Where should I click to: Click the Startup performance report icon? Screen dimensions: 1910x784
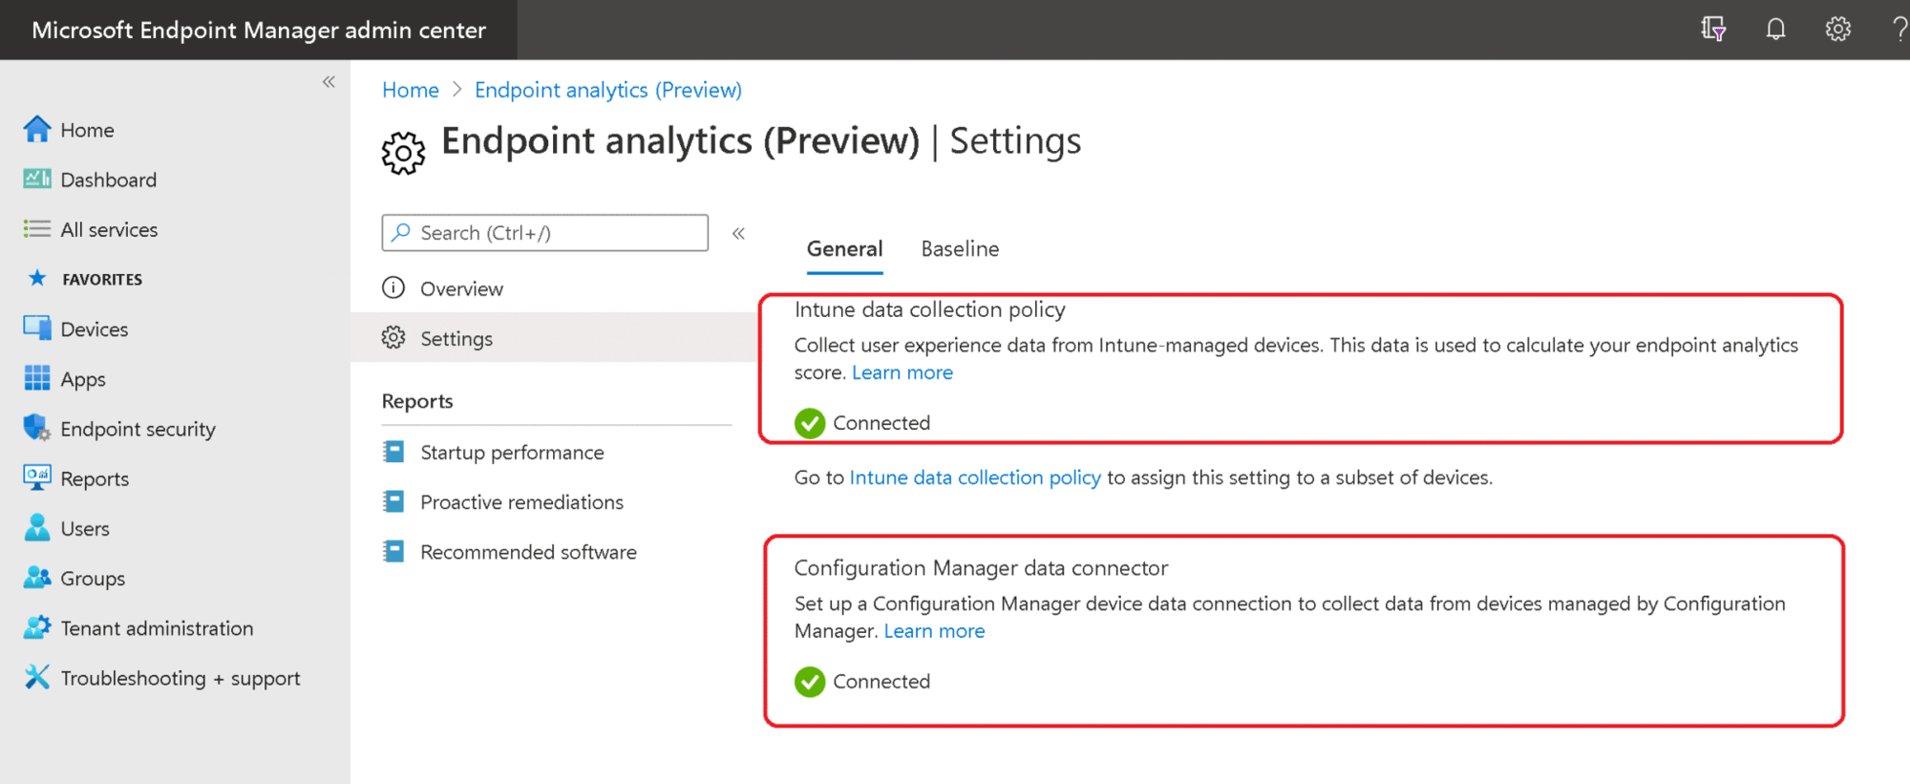393,452
